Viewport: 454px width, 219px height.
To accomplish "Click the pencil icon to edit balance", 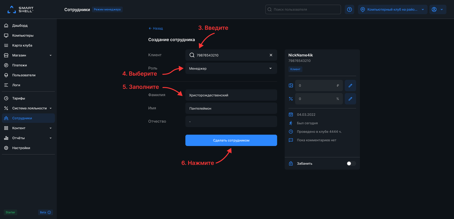I will 350,85.
